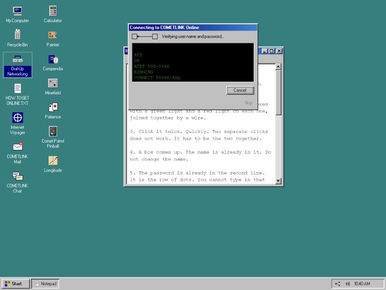Select the Dial-Up Networking icon

[17, 65]
